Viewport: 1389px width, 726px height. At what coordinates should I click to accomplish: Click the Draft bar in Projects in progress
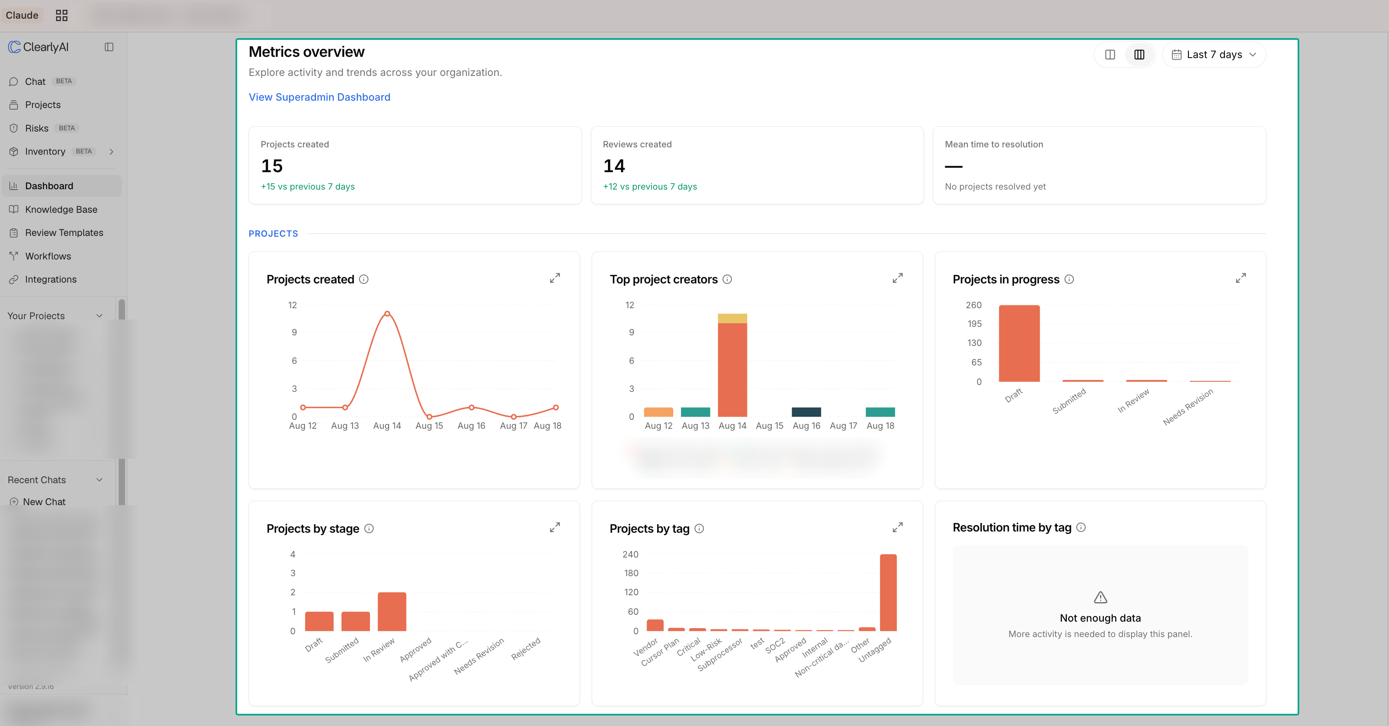click(1019, 344)
